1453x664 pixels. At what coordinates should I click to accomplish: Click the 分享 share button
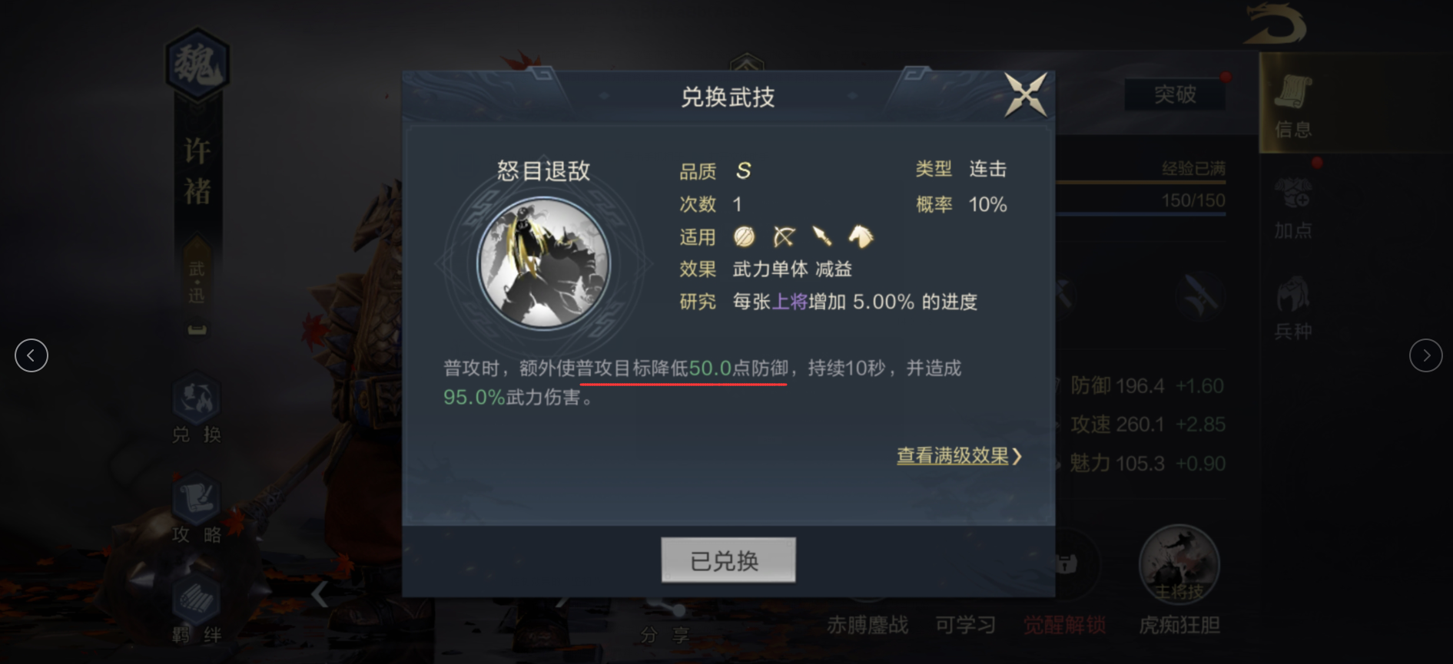click(665, 623)
